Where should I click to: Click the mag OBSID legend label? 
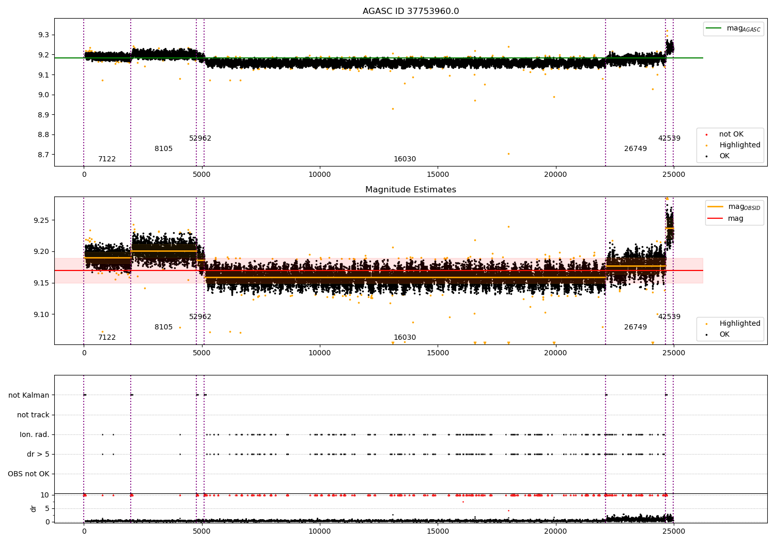[x=745, y=207]
